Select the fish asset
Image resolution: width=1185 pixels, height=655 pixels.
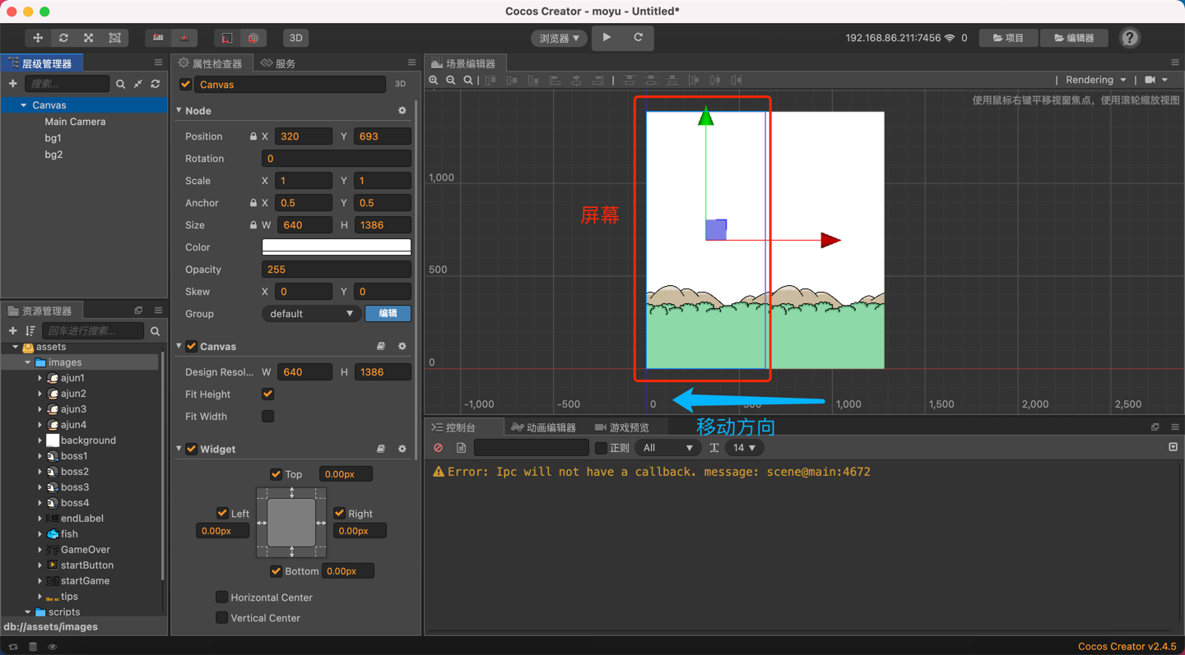coord(69,534)
